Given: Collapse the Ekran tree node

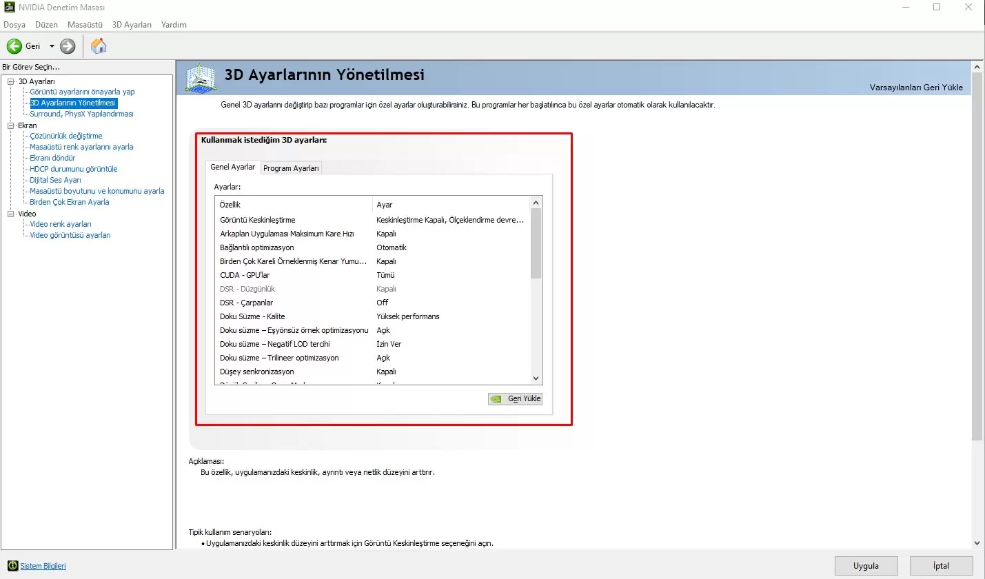Looking at the screenshot, I should 10,125.
